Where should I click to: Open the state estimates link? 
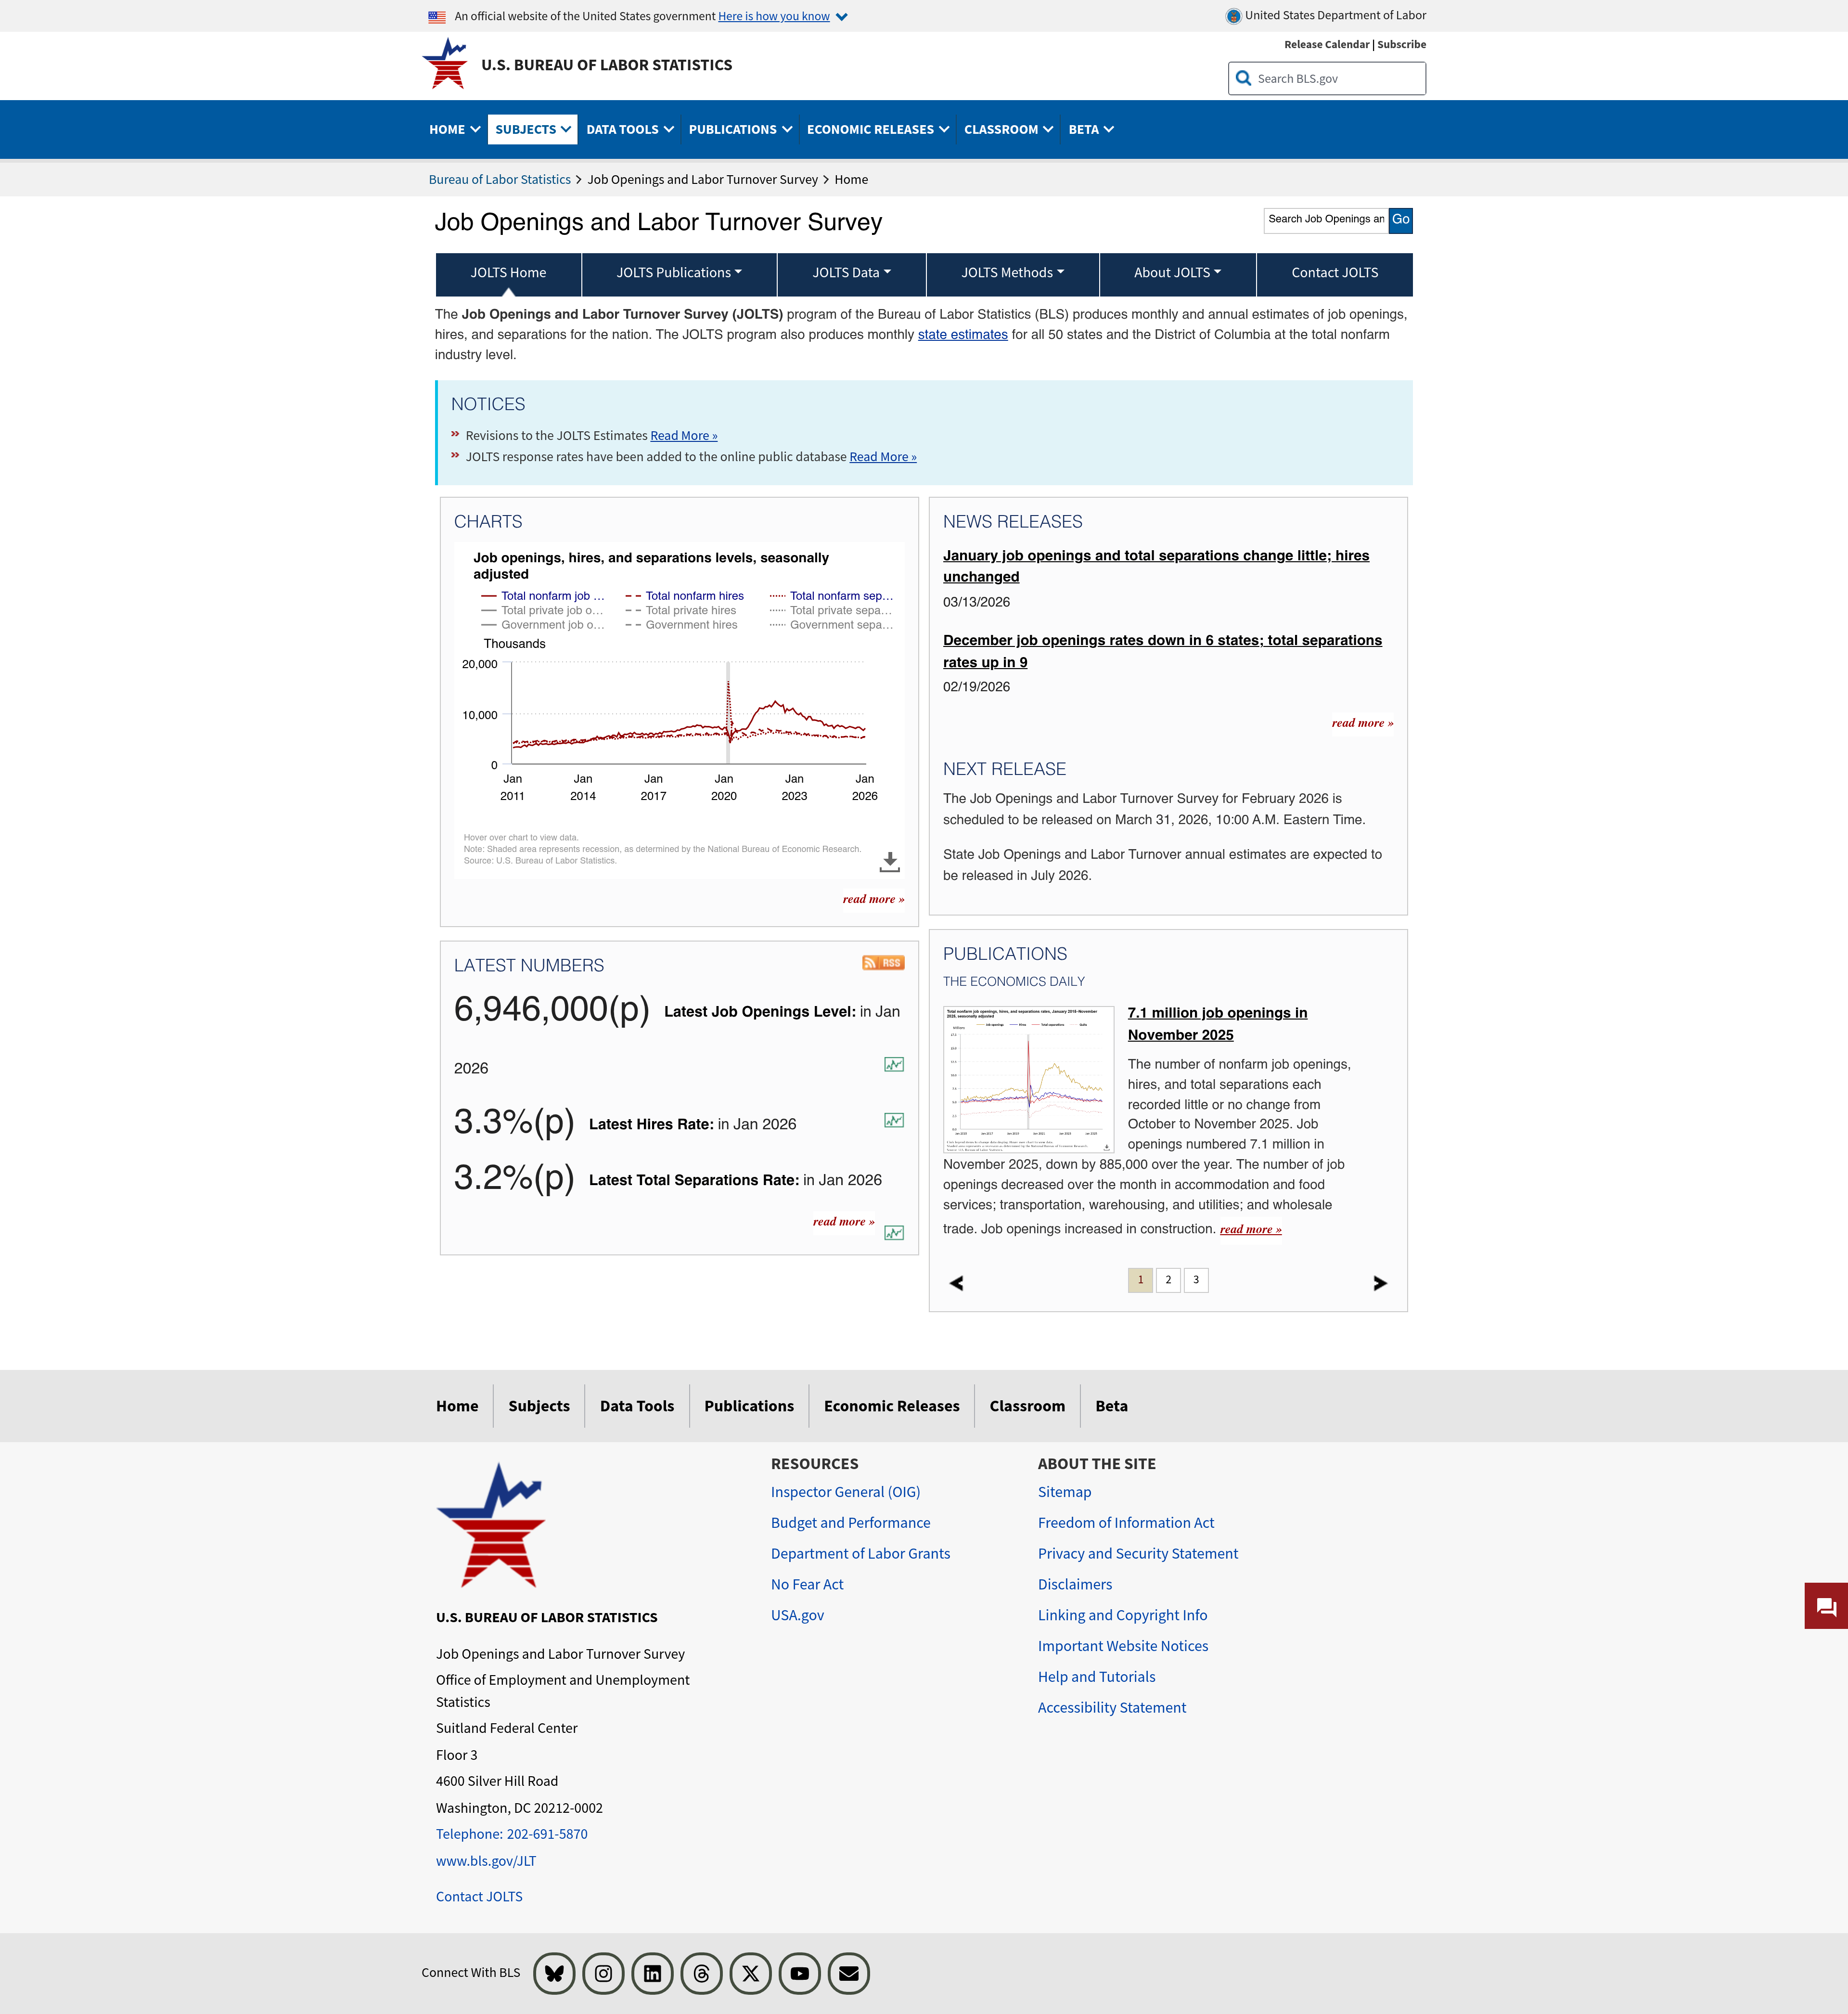963,335
